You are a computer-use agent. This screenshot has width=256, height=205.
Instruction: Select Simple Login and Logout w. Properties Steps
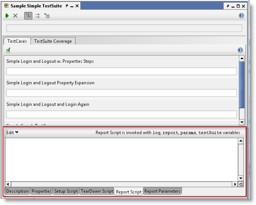point(50,61)
